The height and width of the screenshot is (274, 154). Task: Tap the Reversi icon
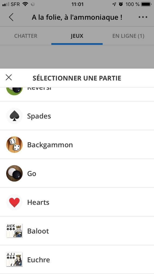(14, 91)
